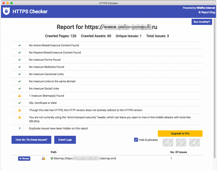Click the bug icon beside Report Bug
The image size is (217, 171).
click(199, 12)
